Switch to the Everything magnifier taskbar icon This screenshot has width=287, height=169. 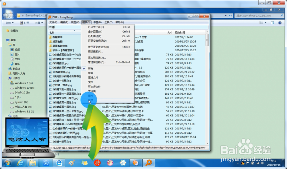point(149,163)
